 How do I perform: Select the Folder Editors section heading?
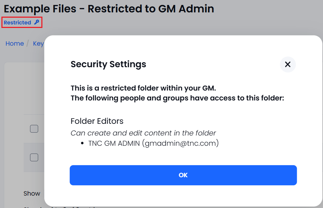pos(97,121)
